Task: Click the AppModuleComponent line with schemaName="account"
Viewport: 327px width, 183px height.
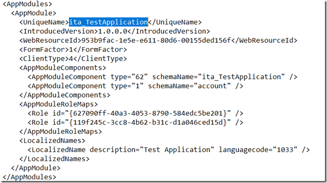Action: pos(136,86)
